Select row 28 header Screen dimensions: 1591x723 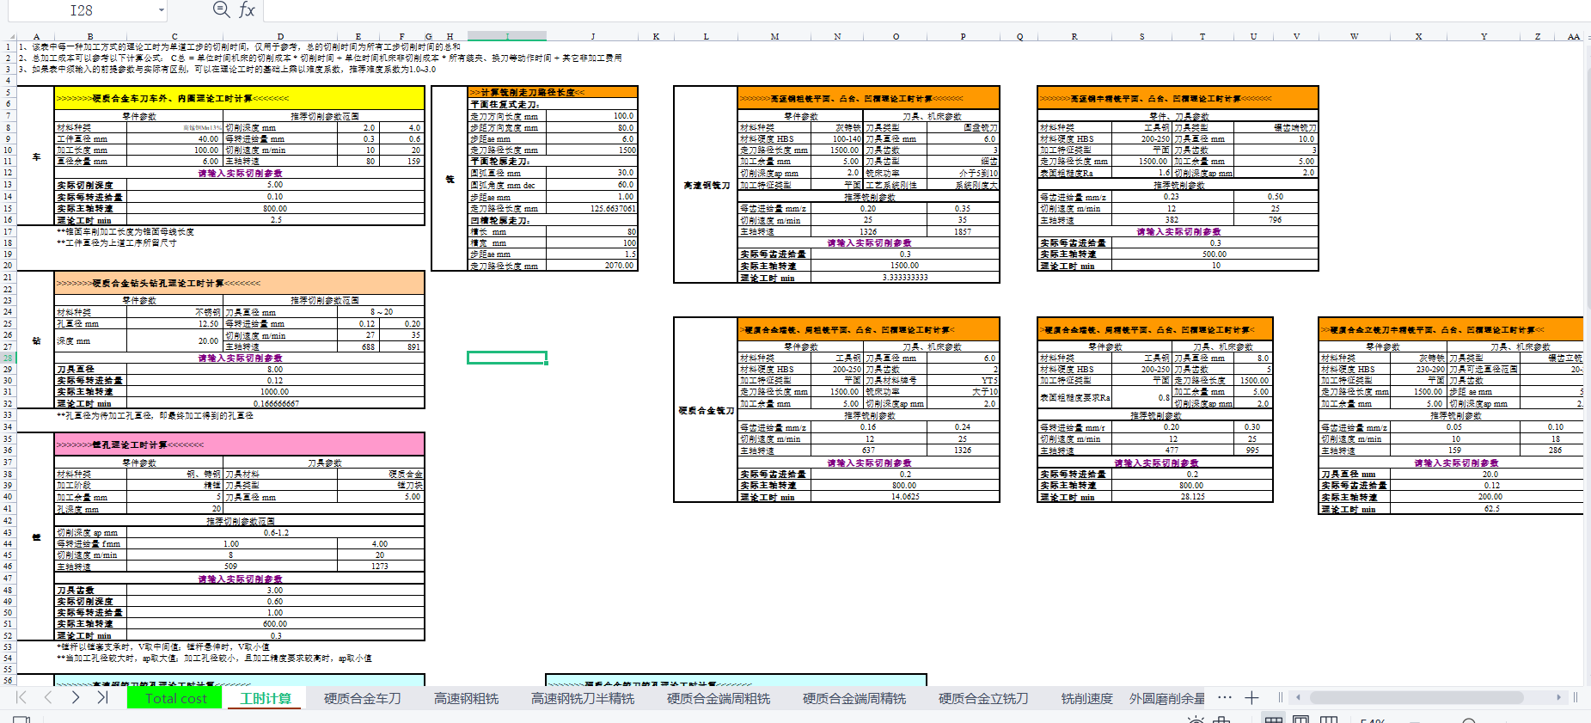8,358
